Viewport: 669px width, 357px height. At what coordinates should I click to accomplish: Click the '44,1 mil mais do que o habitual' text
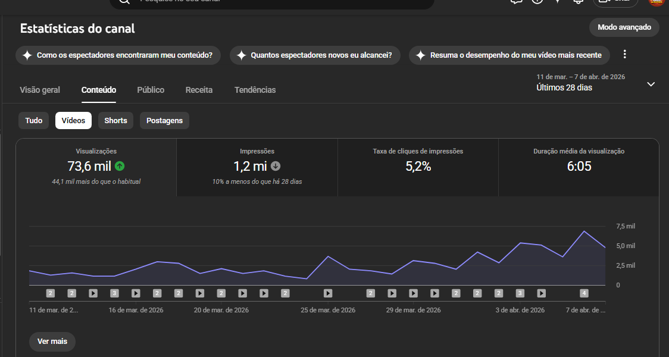tap(96, 181)
